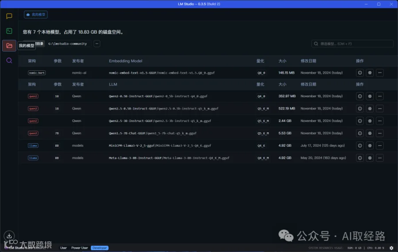
Task: Open more options for MiniCPM-Llama3-V-2_5 row
Action: click(380, 145)
